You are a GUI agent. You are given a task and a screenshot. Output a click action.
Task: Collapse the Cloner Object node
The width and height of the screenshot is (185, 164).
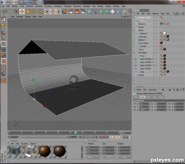pyautogui.click(x=134, y=43)
